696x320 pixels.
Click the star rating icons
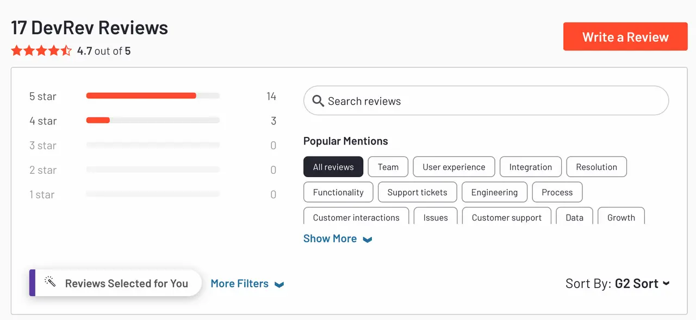coord(41,51)
